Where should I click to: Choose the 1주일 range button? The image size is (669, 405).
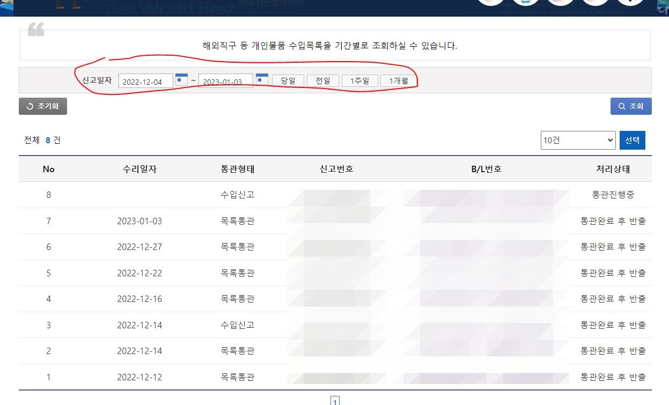coord(359,80)
